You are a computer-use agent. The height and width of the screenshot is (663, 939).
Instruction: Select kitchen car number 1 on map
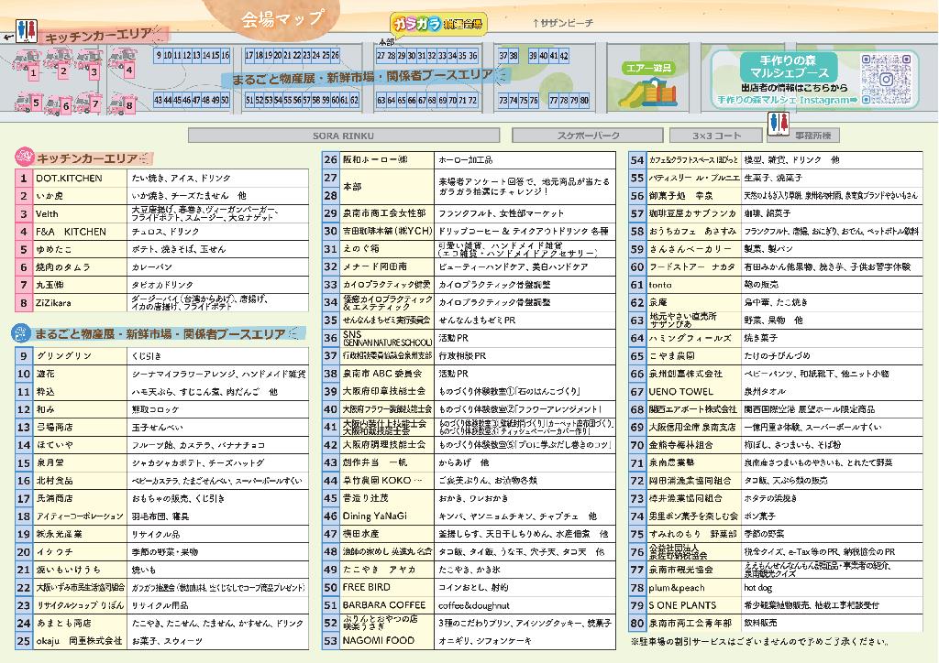click(32, 71)
